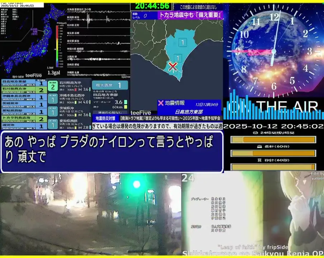Click the 最大震度 1 panel

pyautogui.click(x=110, y=85)
